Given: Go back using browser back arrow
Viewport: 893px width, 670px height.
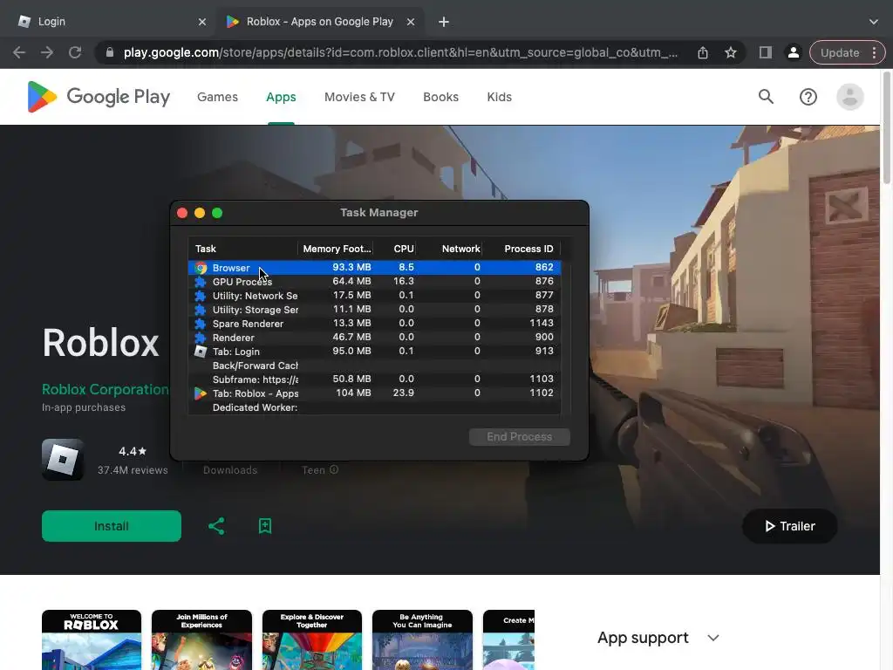Looking at the screenshot, I should click(19, 52).
